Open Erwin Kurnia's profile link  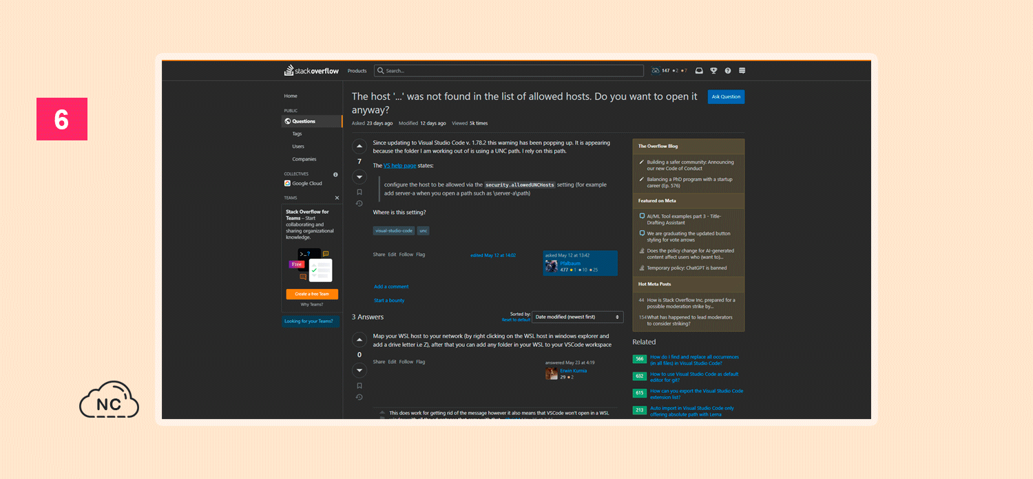[x=573, y=370]
